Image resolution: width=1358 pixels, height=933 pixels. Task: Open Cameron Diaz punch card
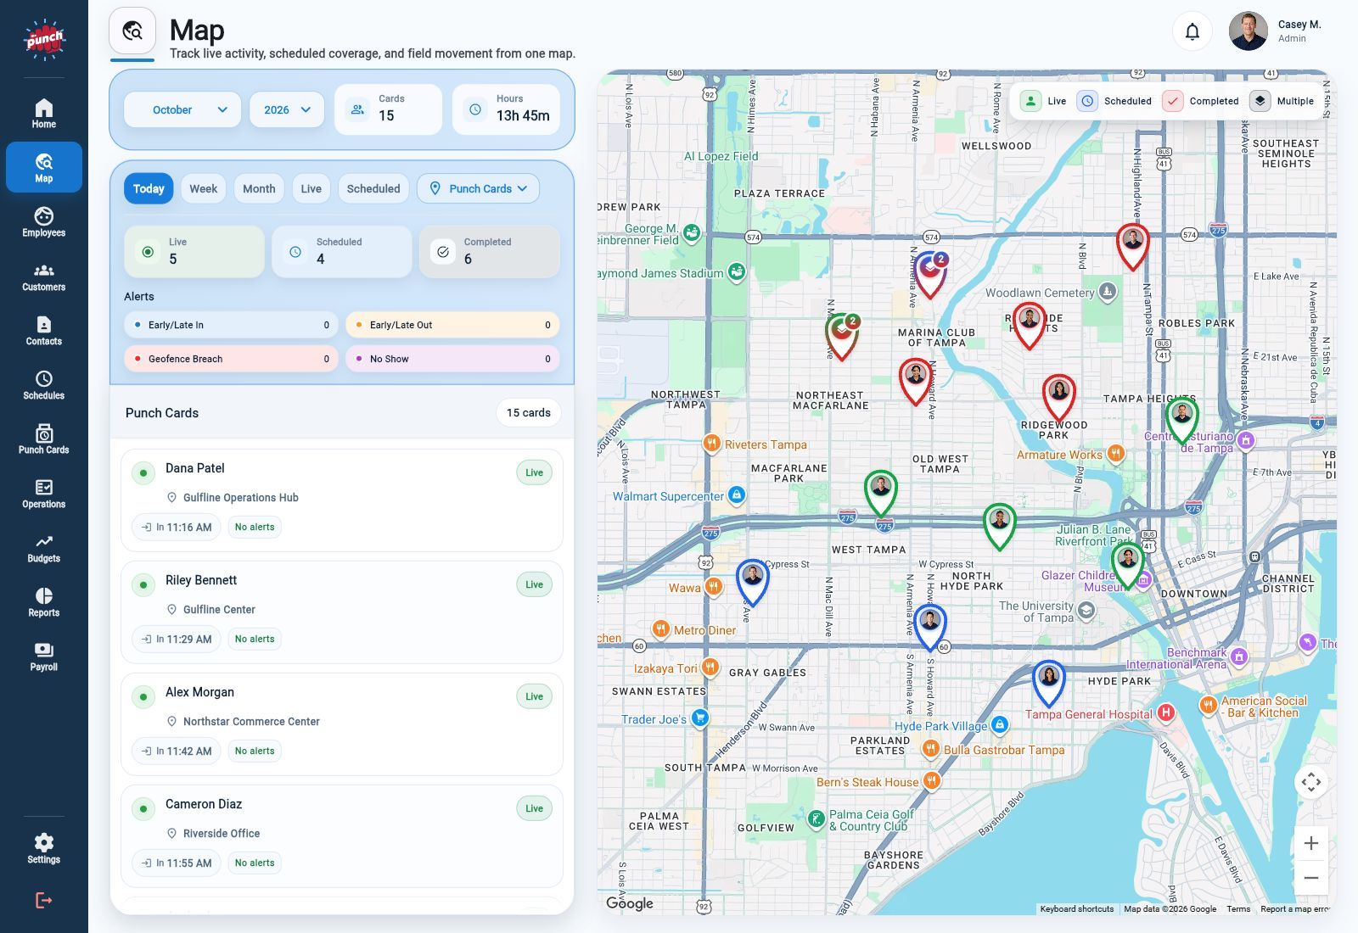click(x=342, y=836)
